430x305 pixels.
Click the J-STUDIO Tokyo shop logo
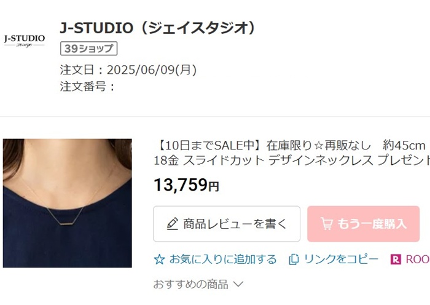point(25,41)
